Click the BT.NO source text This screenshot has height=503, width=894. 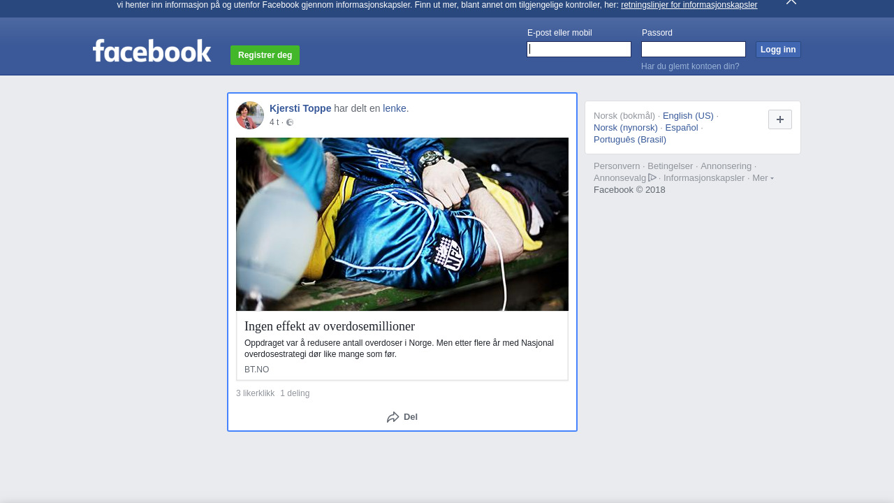pos(256,370)
